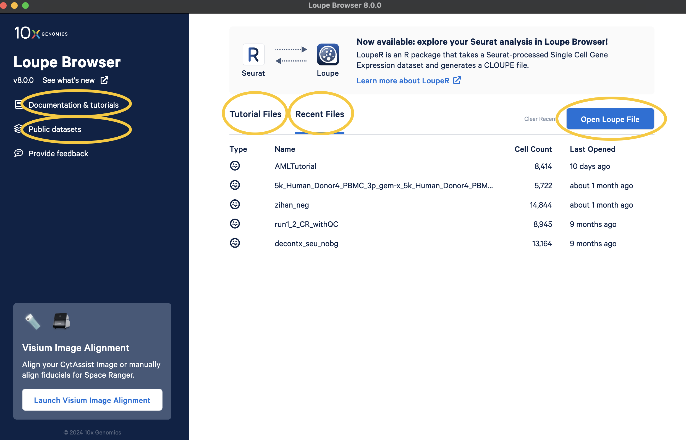Click the Type column header
Screen dimensions: 686x440
[238, 149]
